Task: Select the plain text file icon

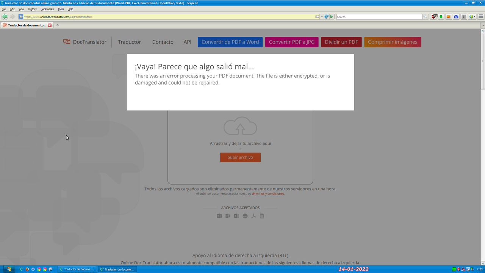Action: coord(262,216)
